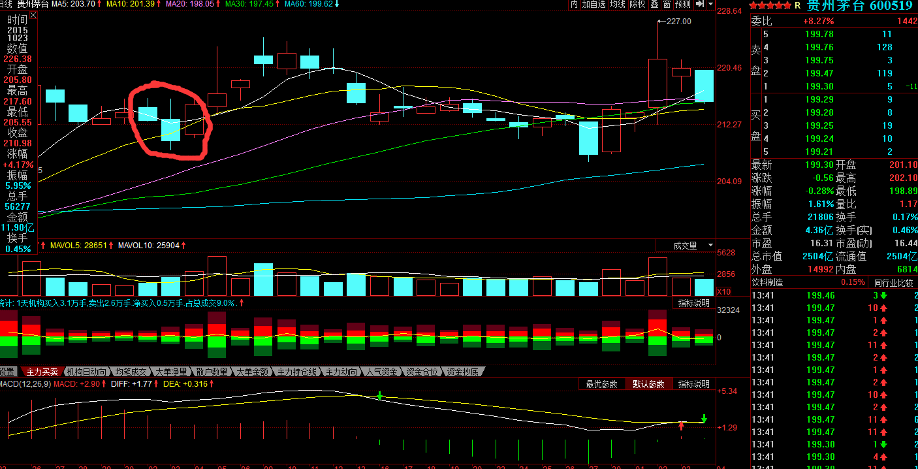Click the rightmost green arrow on MACD
The height and width of the screenshot is (469, 918).
coord(704,418)
